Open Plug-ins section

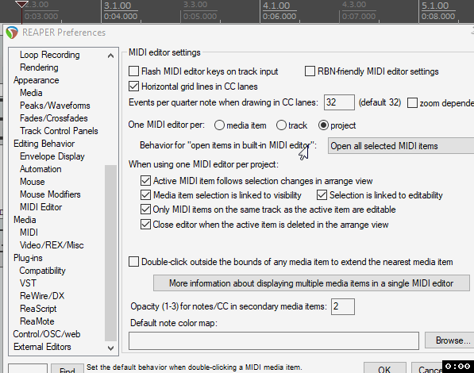pyautogui.click(x=28, y=258)
